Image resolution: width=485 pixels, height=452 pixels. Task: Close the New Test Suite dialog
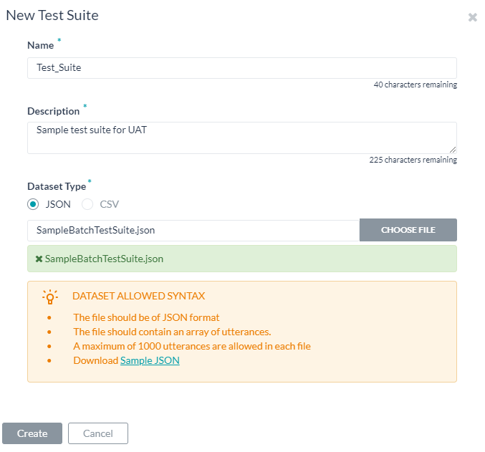click(x=472, y=17)
